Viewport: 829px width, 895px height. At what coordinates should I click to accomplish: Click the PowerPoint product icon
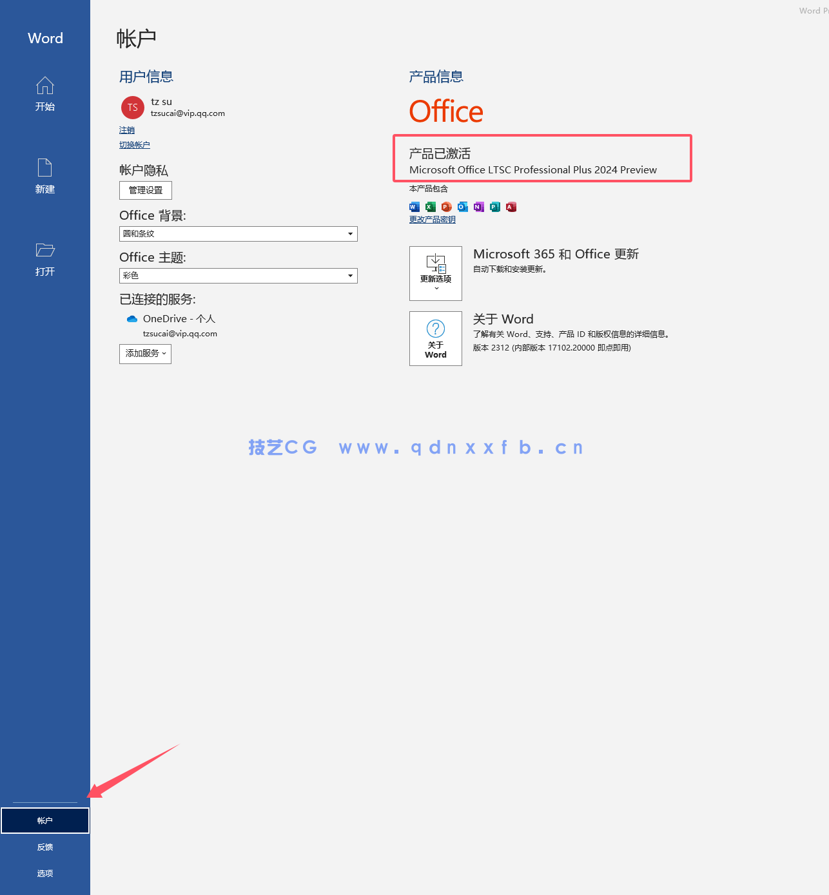[x=446, y=207]
